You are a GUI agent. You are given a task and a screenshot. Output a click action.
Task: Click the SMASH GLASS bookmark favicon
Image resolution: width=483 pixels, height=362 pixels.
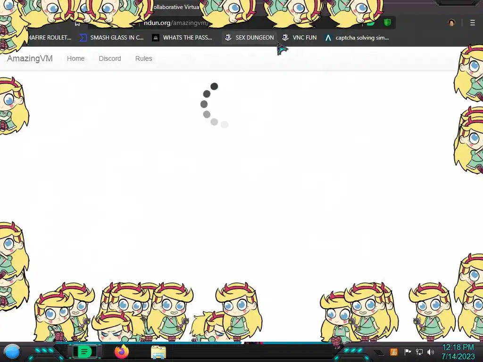click(x=83, y=38)
